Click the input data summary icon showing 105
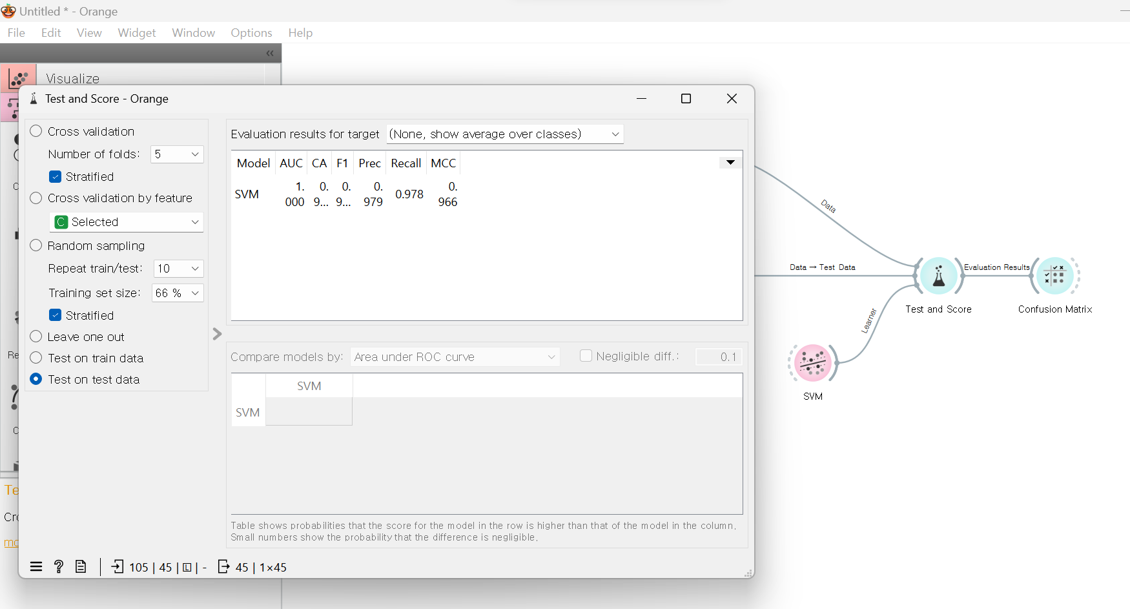The width and height of the screenshot is (1130, 609). pos(118,567)
